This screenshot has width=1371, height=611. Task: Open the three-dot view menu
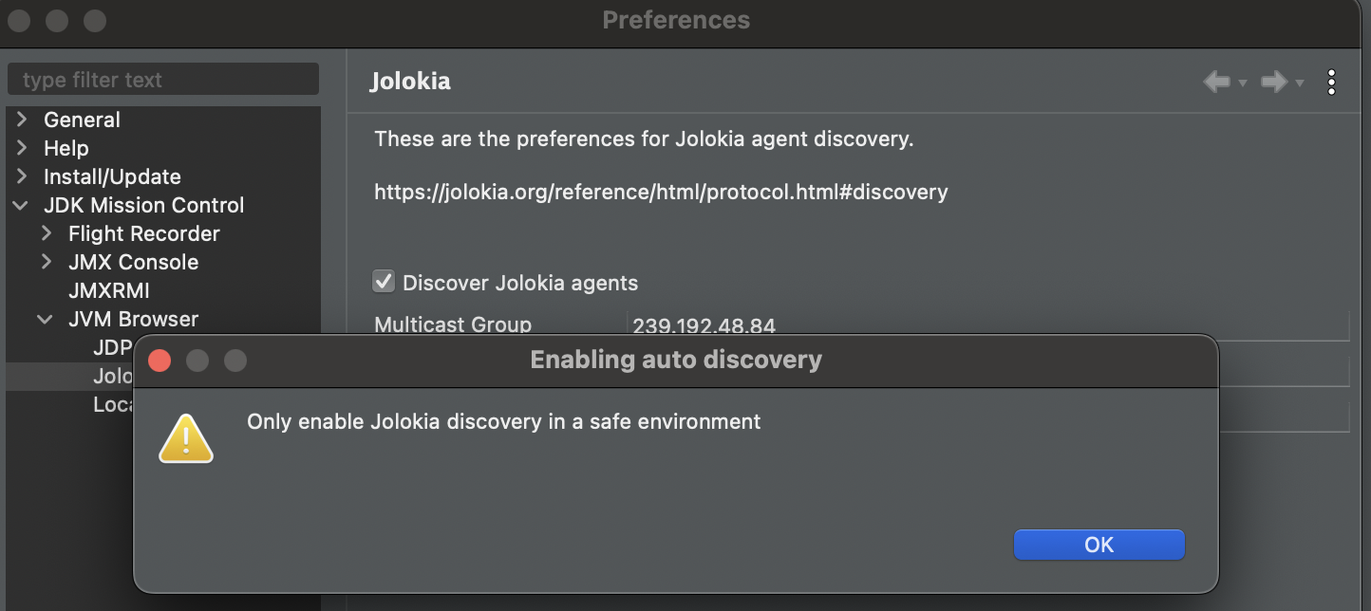click(x=1331, y=83)
